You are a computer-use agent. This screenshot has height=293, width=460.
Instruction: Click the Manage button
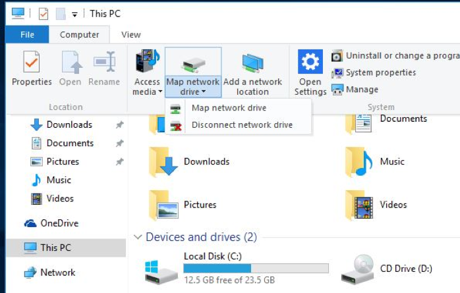pyautogui.click(x=355, y=89)
